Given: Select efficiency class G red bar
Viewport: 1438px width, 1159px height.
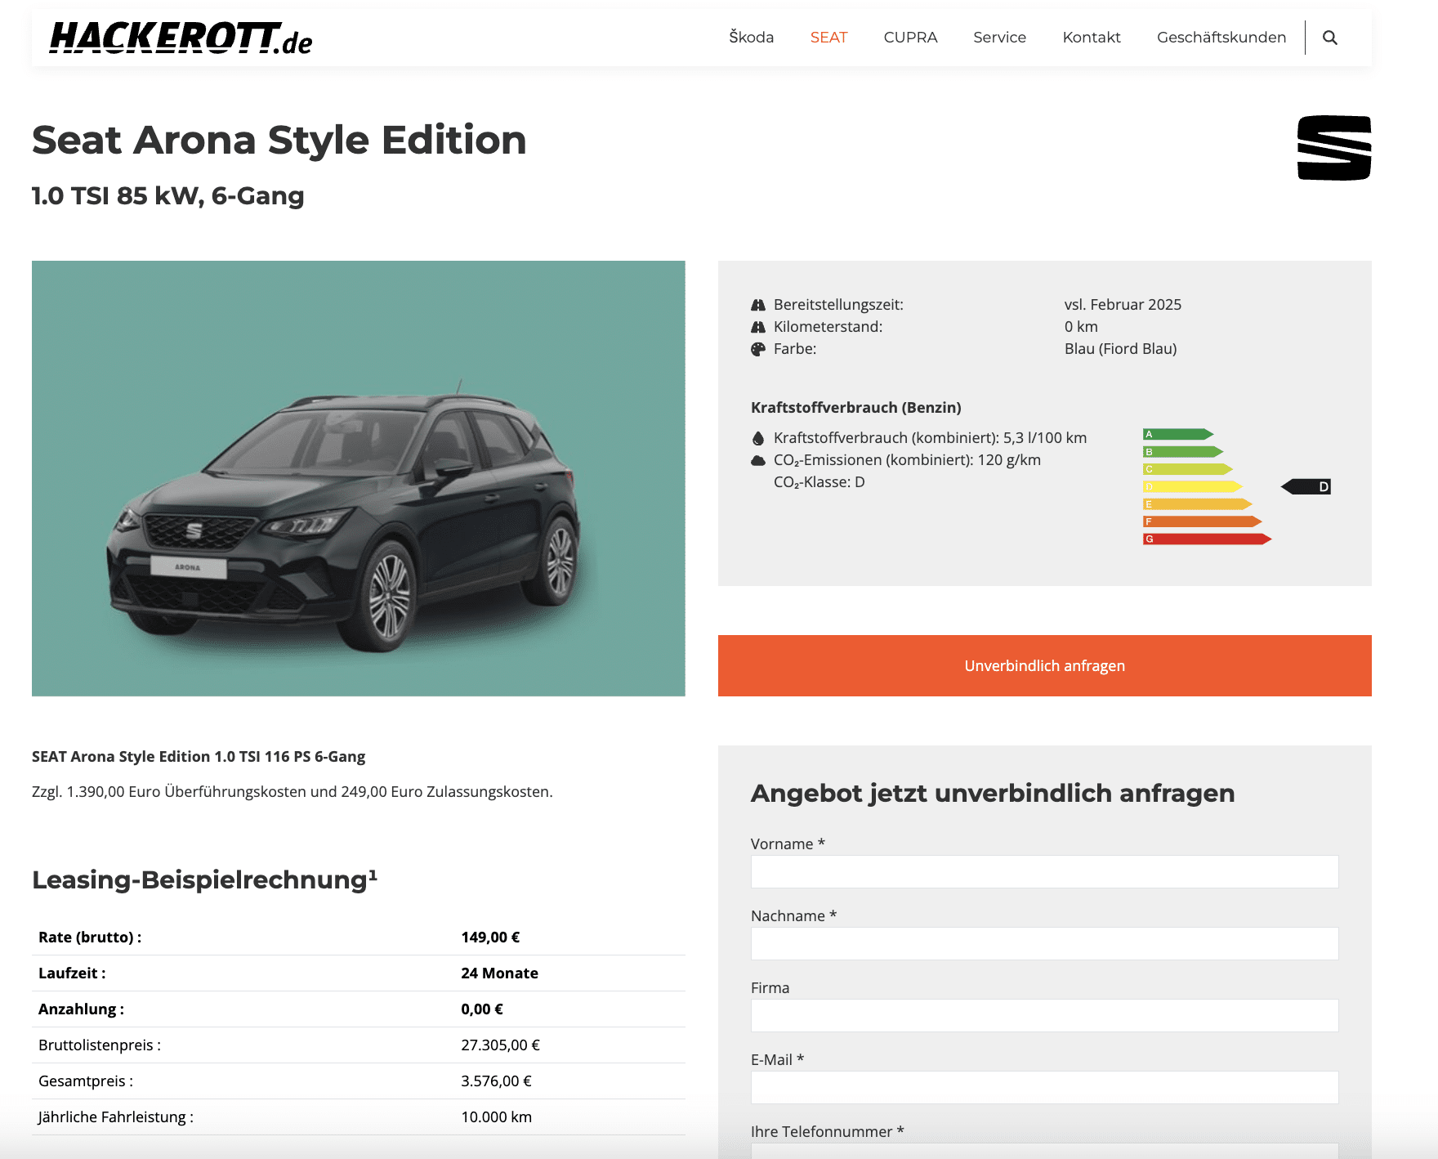Looking at the screenshot, I should pos(1208,539).
